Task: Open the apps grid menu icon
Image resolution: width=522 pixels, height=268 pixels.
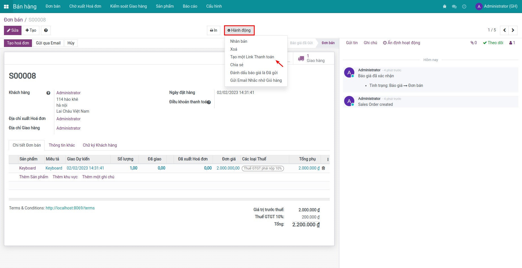Action: [6, 7]
